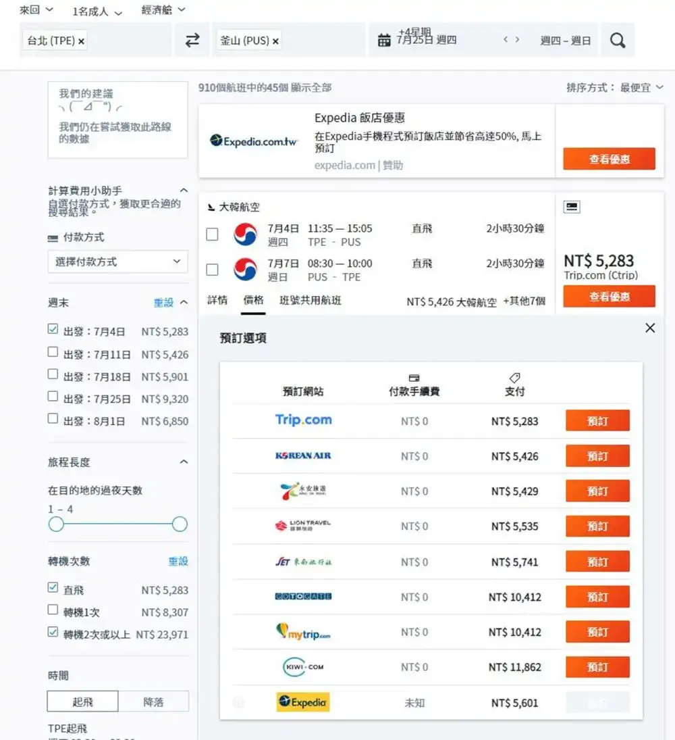Check departure 8月1日 weekend option

coord(53,418)
